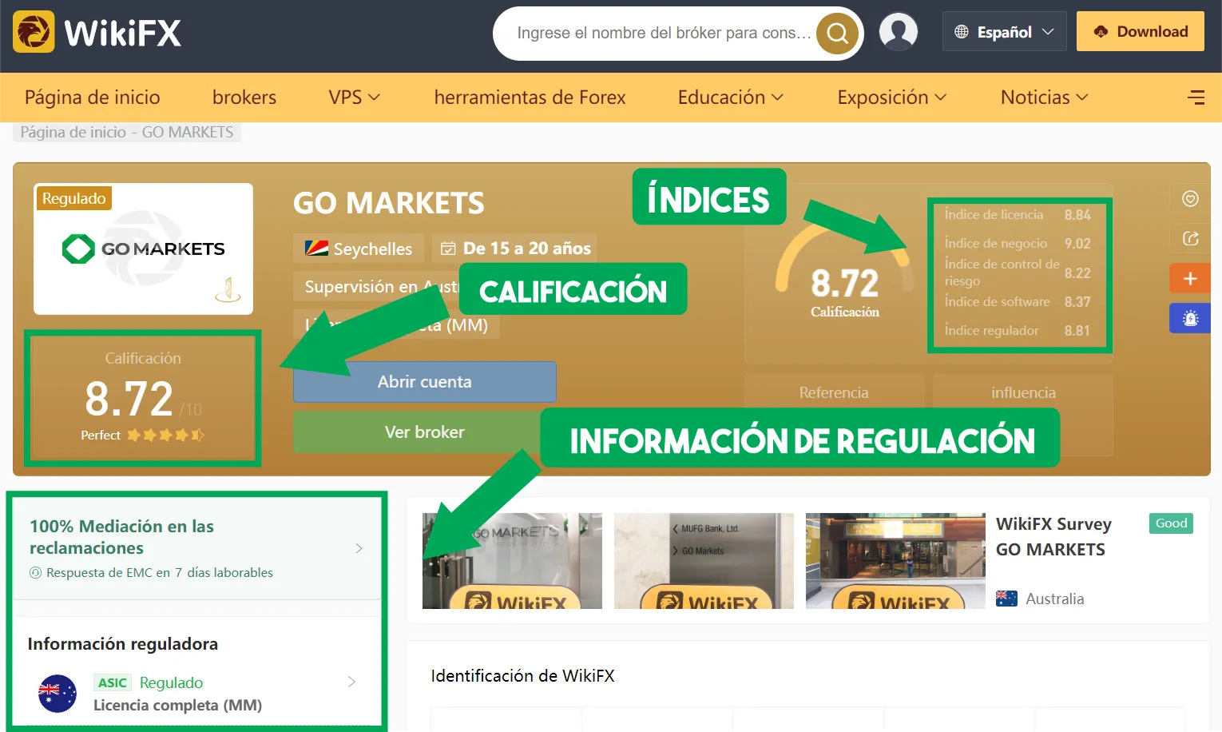Expand the Exposición menu
Viewport: 1222px width, 732px height.
pos(891,97)
